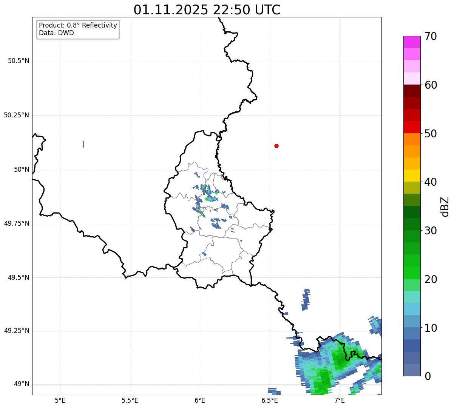This screenshot has height=408, width=454.
Task: Click the 50.25°N latitude label
Action: (16, 115)
